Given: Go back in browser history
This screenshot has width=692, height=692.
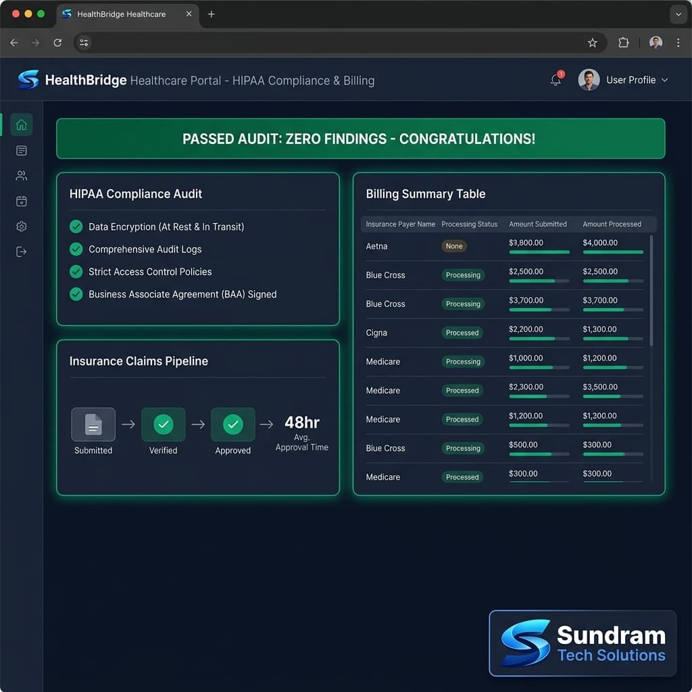Looking at the screenshot, I should [x=14, y=43].
